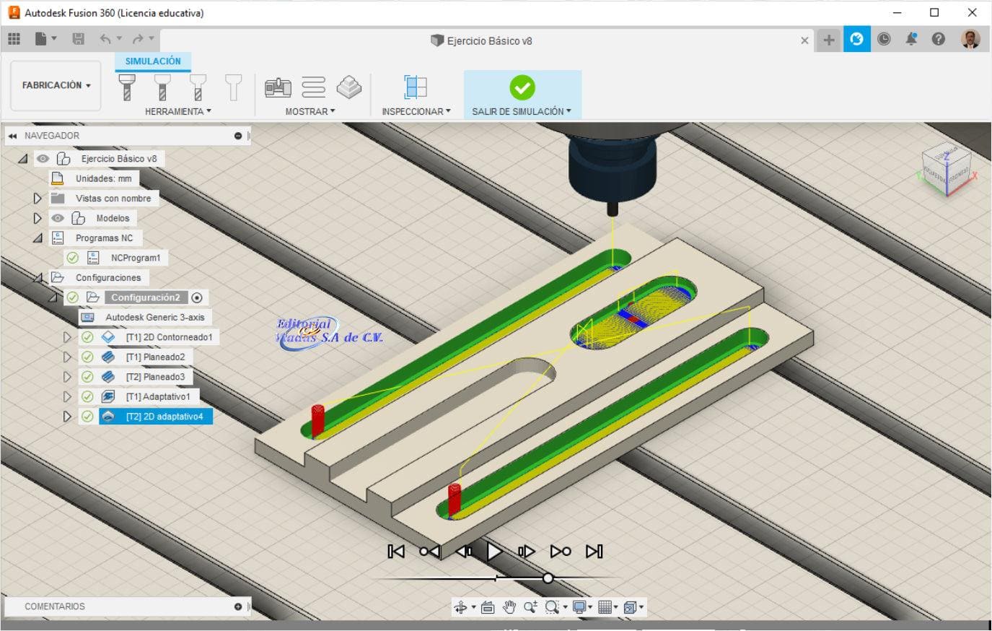The image size is (992, 631).
Task: Open the HERRAMIENTA menu
Action: [x=177, y=111]
